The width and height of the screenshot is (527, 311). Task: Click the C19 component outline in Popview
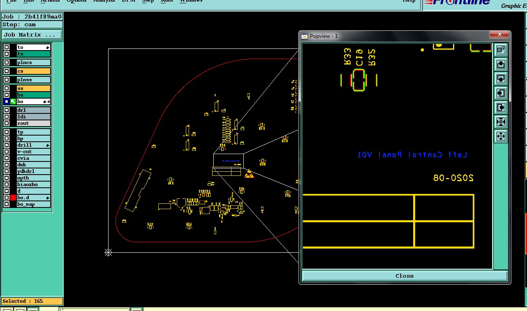coord(359,81)
